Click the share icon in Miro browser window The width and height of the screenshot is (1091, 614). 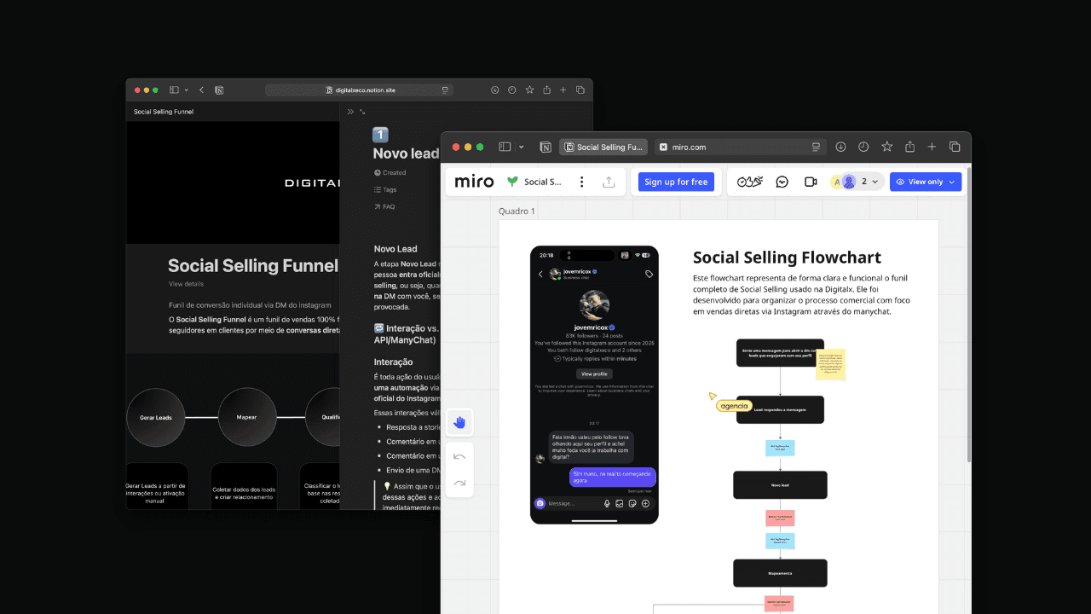click(x=909, y=147)
